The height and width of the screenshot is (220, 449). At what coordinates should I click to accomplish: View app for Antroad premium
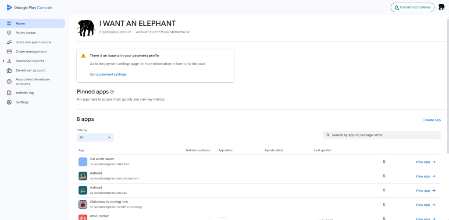click(425, 176)
